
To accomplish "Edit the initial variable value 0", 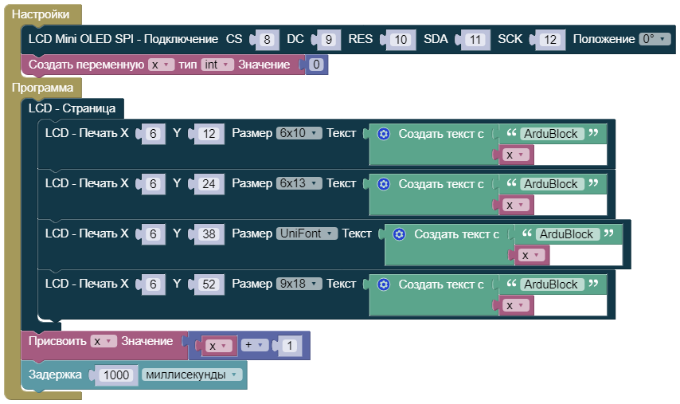I will click(x=317, y=65).
